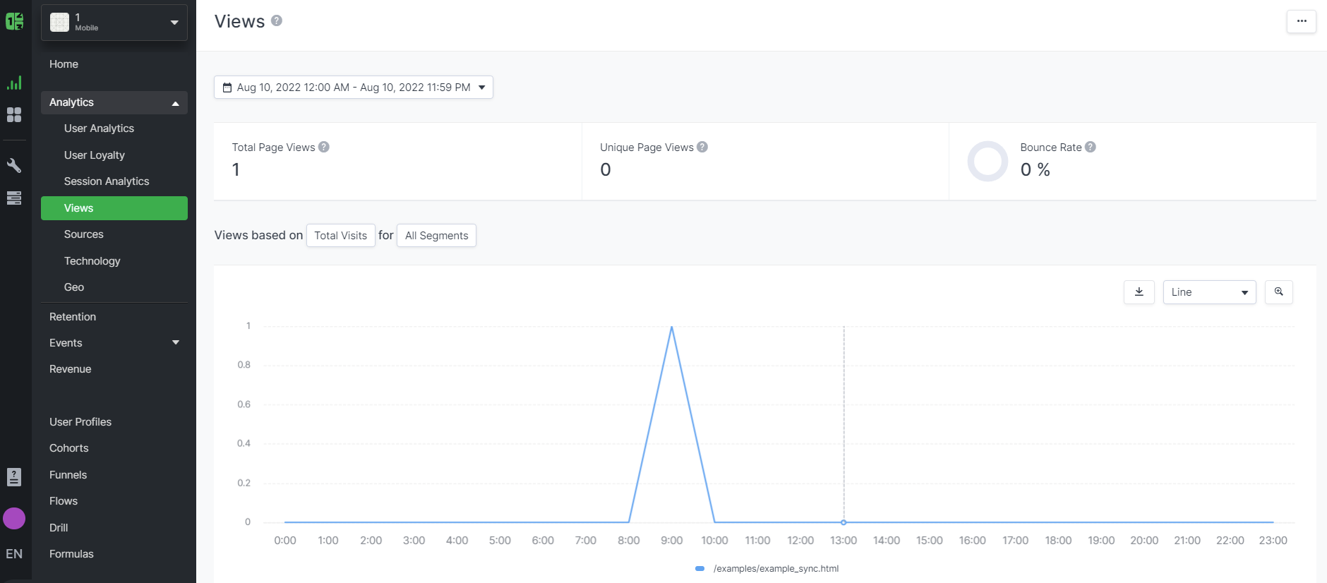The width and height of the screenshot is (1327, 583).
Task: Open the Sources menu item
Action: (84, 234)
